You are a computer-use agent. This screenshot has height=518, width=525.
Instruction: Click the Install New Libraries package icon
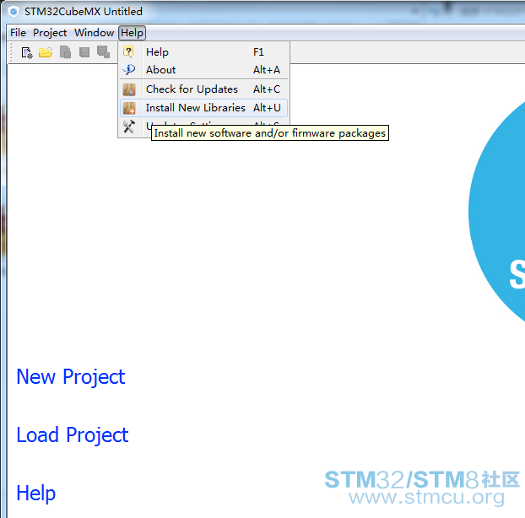coord(129,108)
